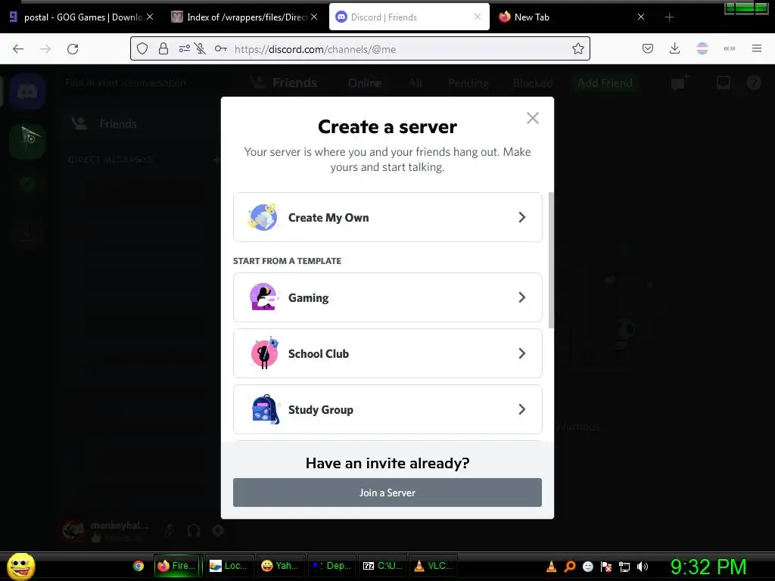Bookmark this page with the star icon
The height and width of the screenshot is (581, 775).
(x=577, y=48)
